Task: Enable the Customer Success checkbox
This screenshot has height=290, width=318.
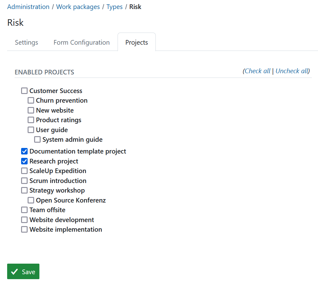Action: [x=24, y=91]
